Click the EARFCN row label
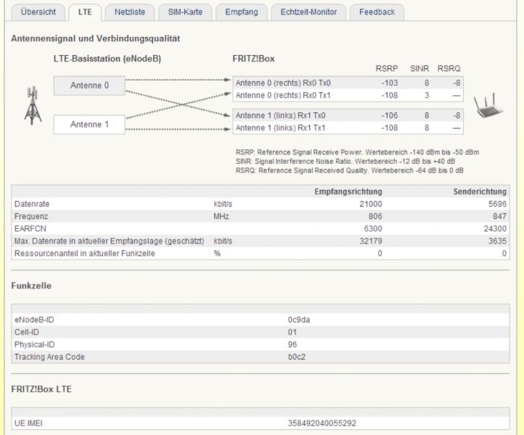 click(30, 228)
